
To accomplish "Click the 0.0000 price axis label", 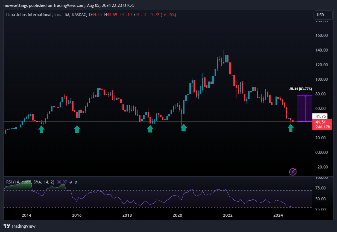I will coord(321,152).
